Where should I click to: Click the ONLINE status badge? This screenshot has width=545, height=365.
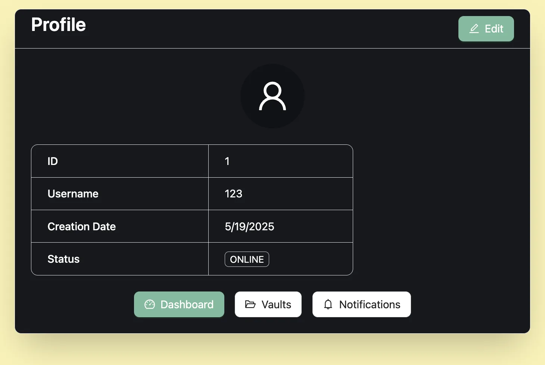pos(247,259)
